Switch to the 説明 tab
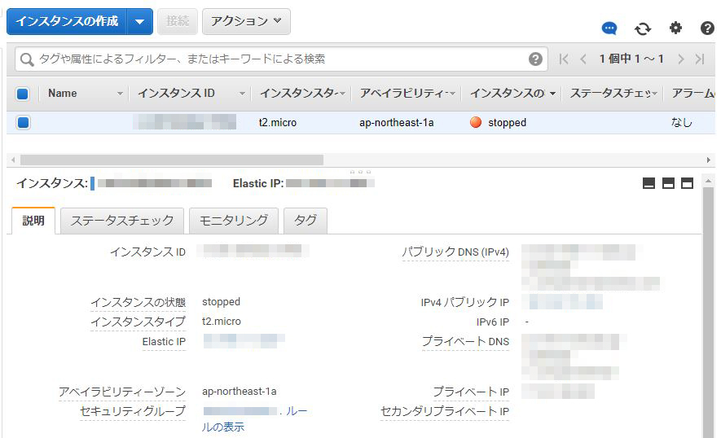The width and height of the screenshot is (721, 438). (33, 221)
